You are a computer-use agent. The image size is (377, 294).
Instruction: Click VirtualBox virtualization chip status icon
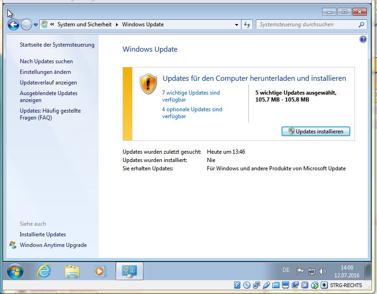click(x=305, y=285)
